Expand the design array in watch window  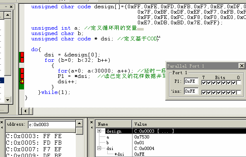tap(99, 131)
